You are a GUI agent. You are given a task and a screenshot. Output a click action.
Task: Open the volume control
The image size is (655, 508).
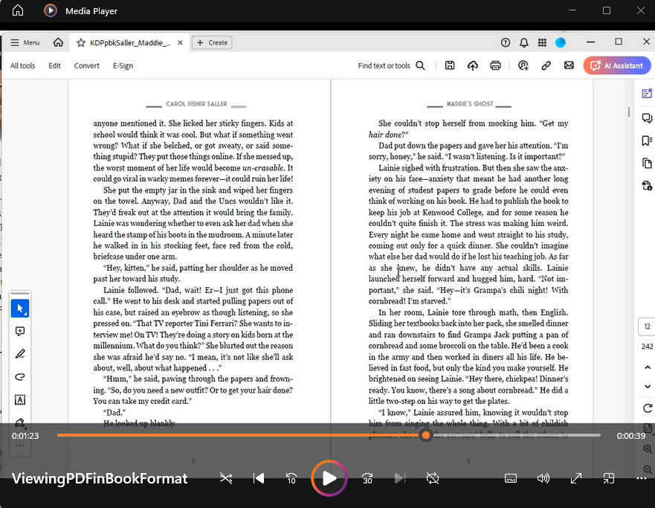coord(543,478)
